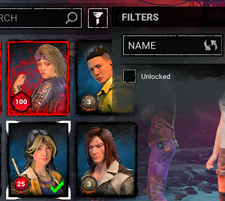This screenshot has width=225, height=201.
Task: Click the magnifying glass search icon
Action: [x=71, y=18]
